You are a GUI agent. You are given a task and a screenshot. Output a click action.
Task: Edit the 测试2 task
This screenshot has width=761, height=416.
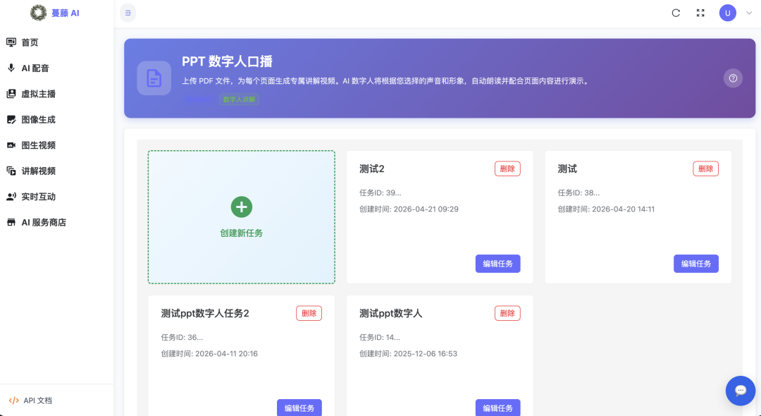[x=497, y=264]
